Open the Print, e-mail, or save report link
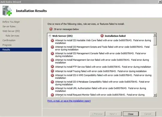 coord(69,101)
